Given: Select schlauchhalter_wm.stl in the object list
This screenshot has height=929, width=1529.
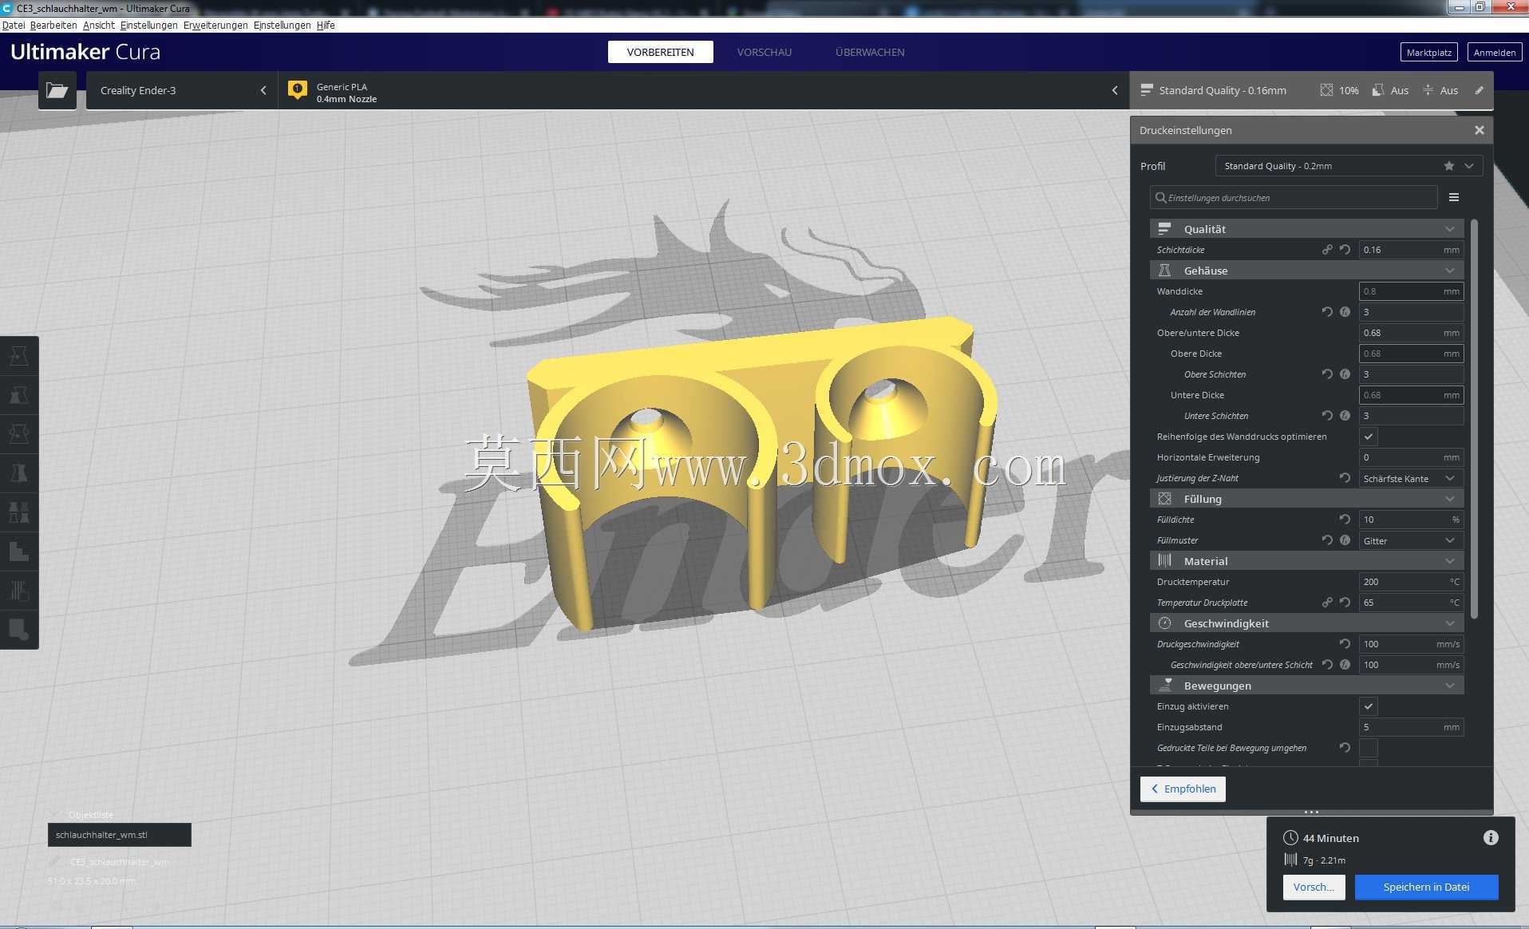Looking at the screenshot, I should [120, 835].
